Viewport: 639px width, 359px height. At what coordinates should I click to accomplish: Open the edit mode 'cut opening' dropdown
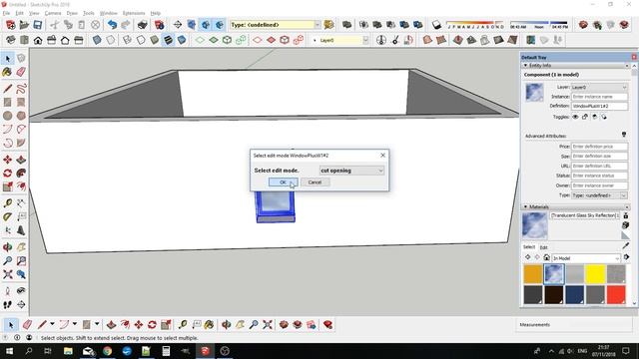tap(351, 171)
